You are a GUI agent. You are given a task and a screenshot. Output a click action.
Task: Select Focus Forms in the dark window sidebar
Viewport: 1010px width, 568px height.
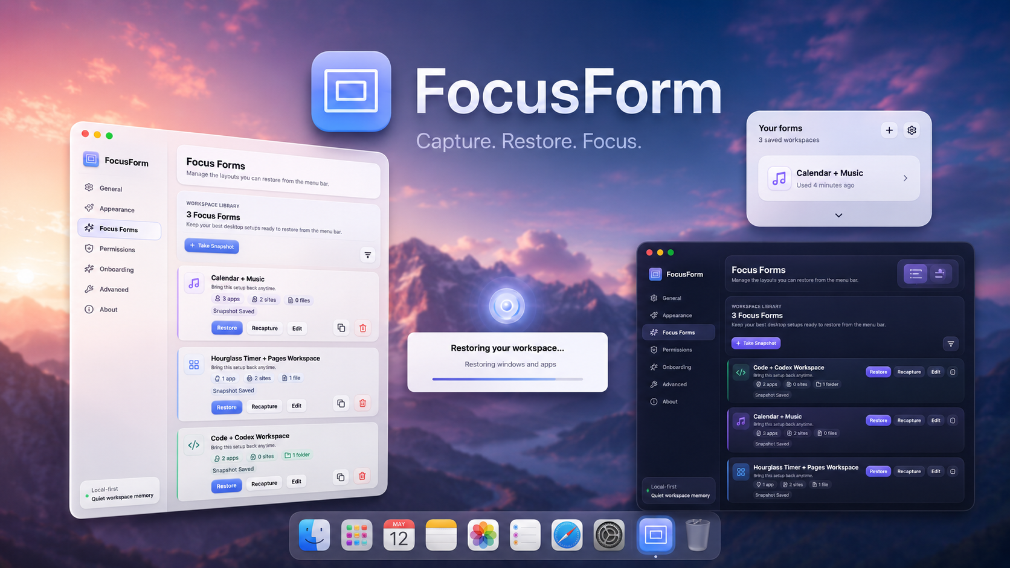[x=679, y=332]
